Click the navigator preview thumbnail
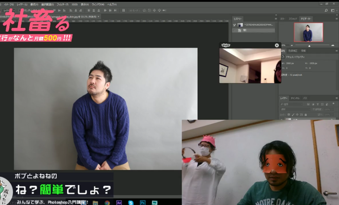Viewport: 339px width, 205px height. 308,32
